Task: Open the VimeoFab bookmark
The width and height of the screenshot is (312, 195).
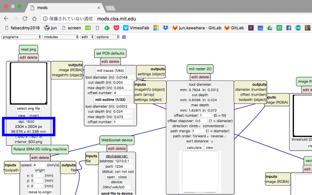Action: click(136, 28)
